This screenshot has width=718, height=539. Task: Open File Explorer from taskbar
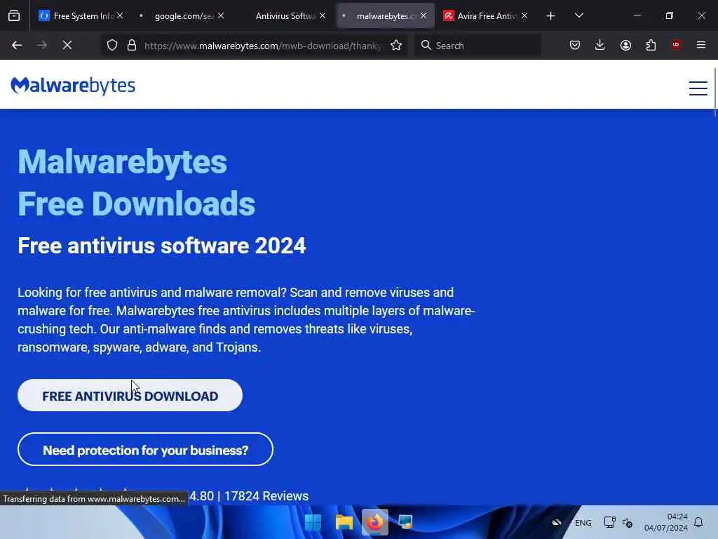344,522
